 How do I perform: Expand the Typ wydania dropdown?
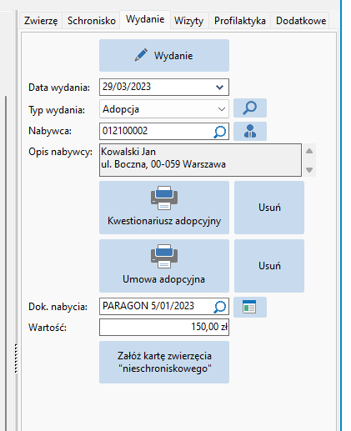(x=222, y=109)
